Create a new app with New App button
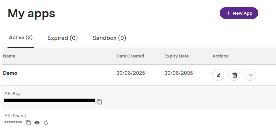 coord(239,13)
